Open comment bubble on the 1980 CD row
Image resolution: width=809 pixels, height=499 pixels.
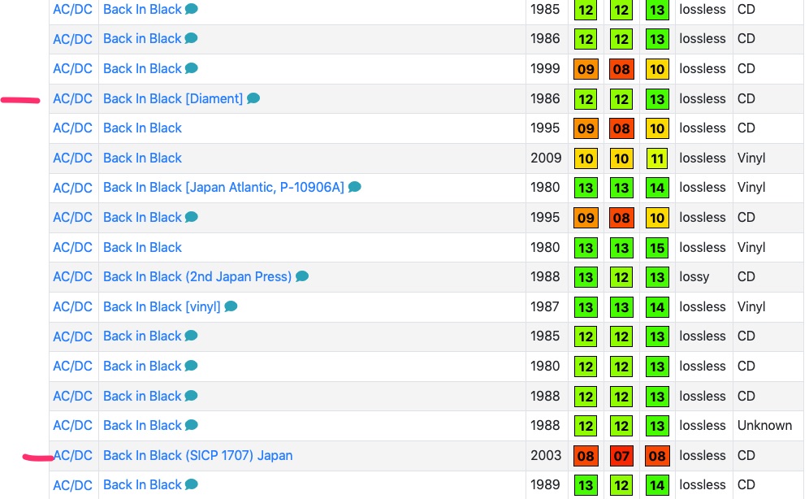[192, 366]
